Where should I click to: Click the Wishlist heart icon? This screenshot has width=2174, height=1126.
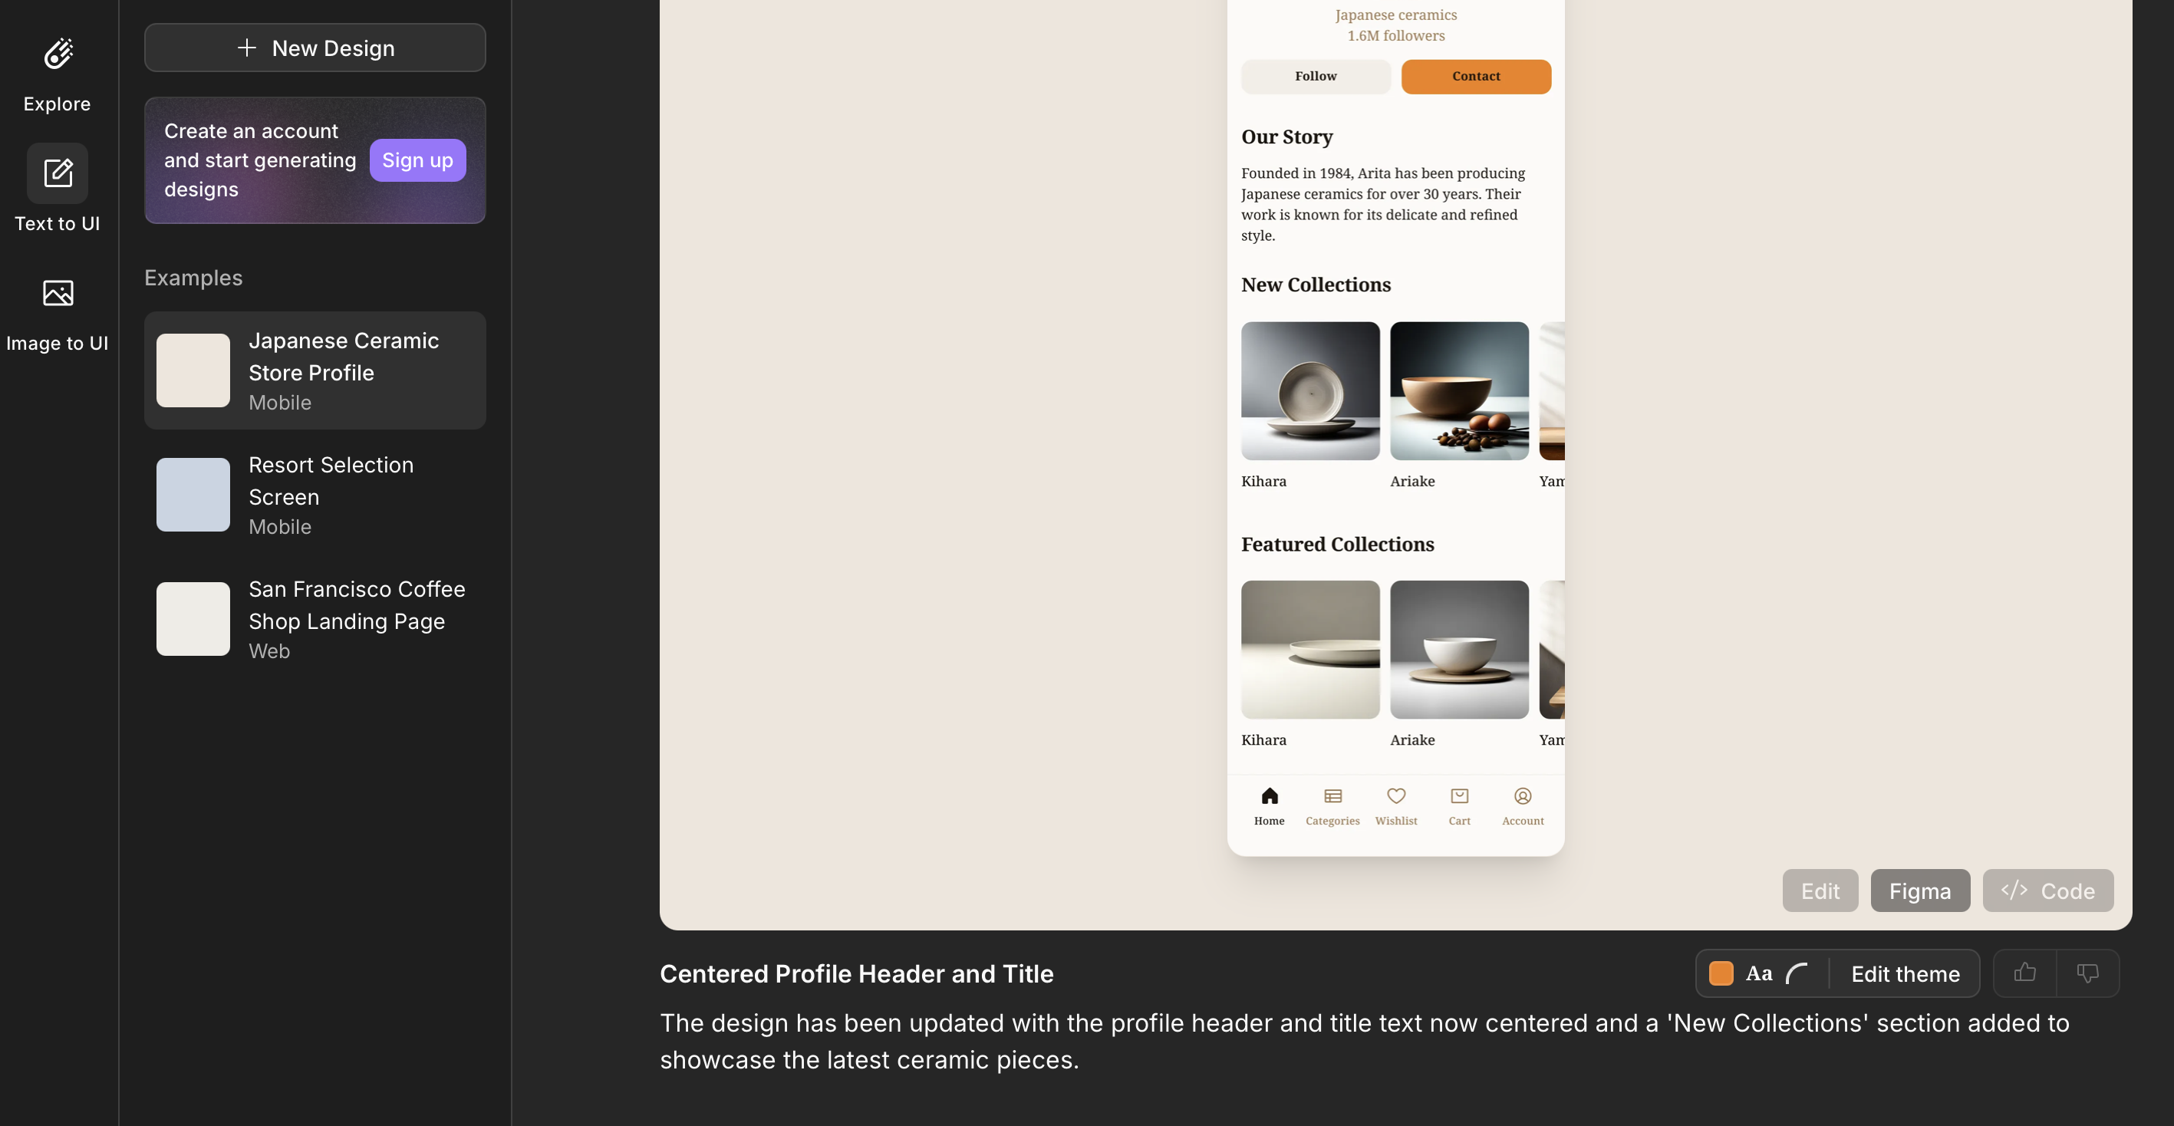click(x=1395, y=797)
